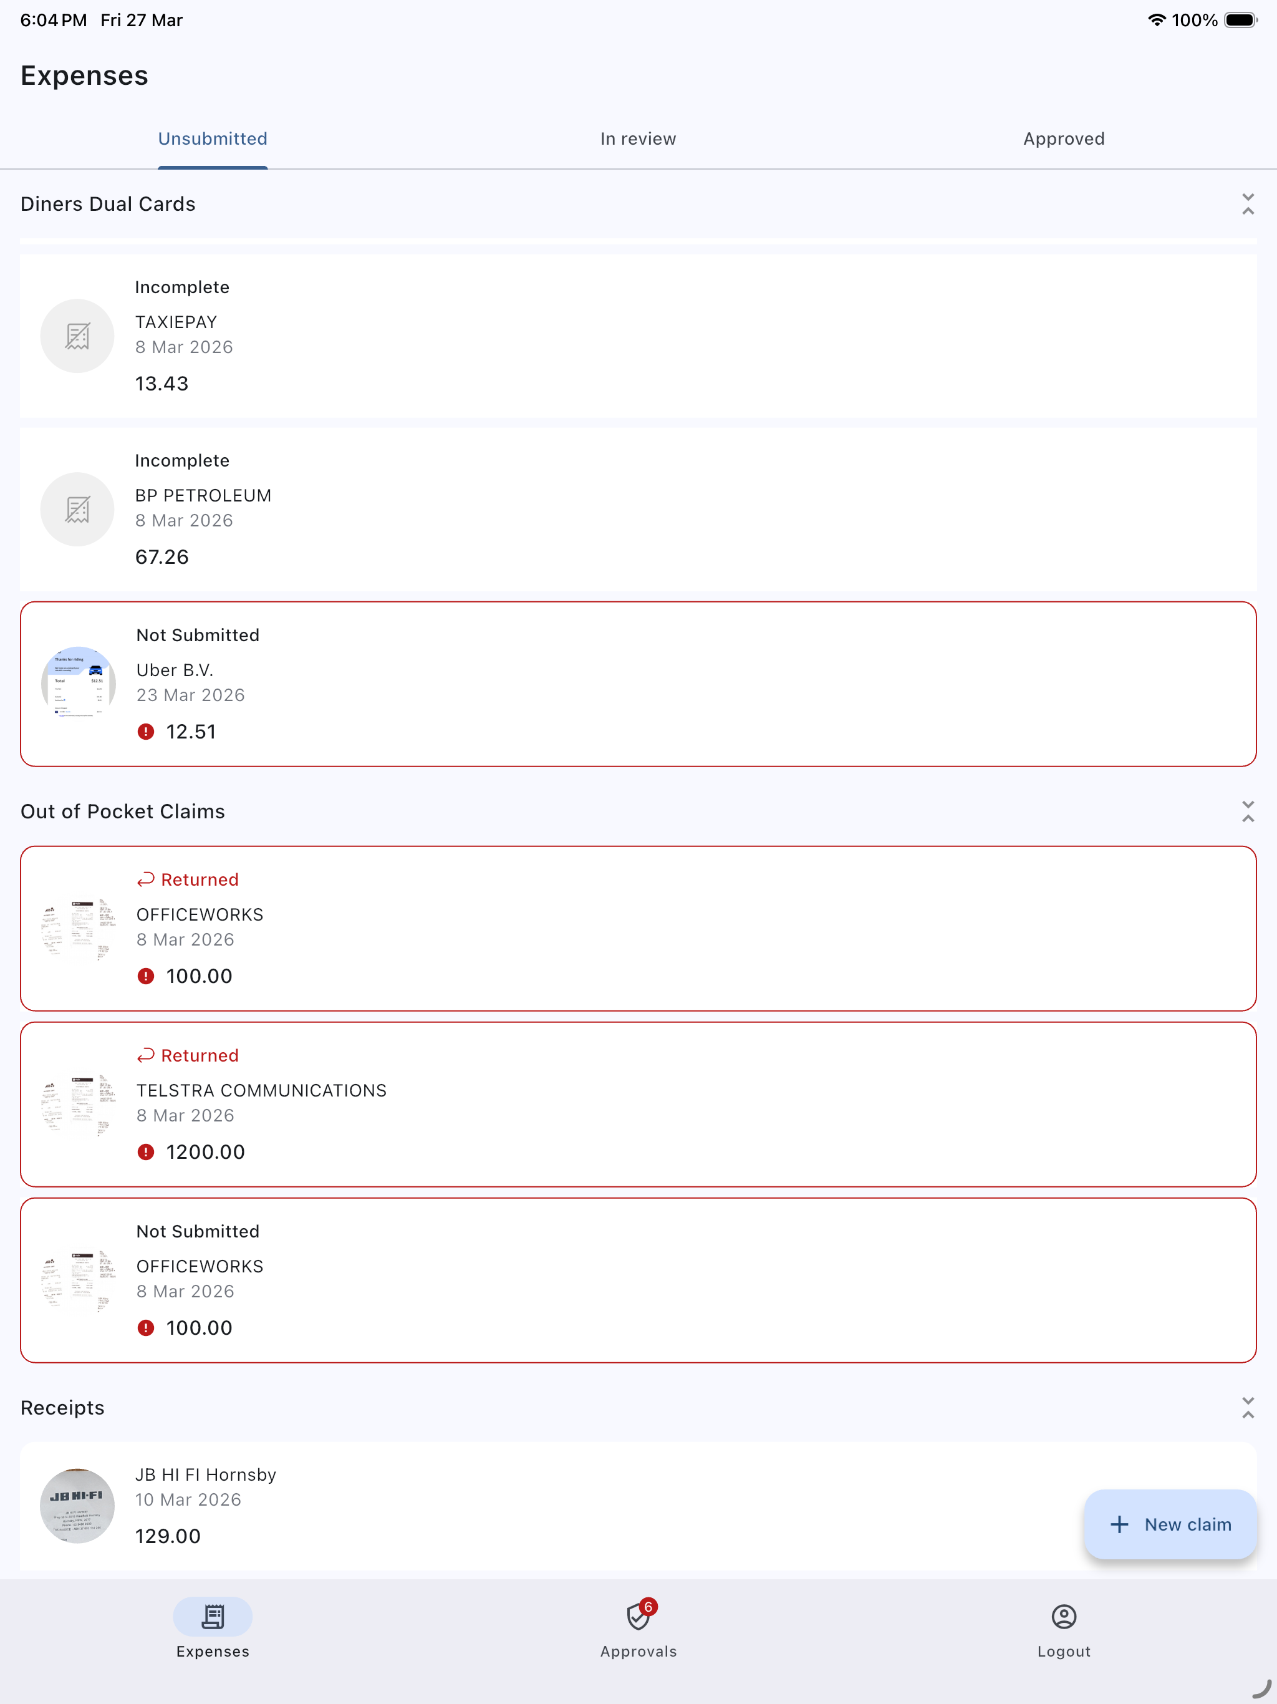Open the JB HI FI receipt thumbnail

77,1505
